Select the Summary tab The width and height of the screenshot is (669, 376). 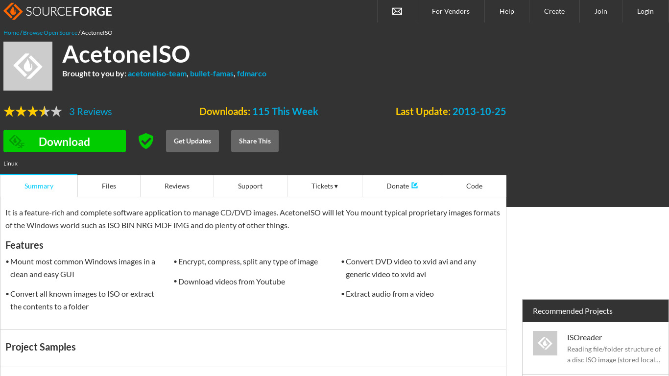coord(39,186)
